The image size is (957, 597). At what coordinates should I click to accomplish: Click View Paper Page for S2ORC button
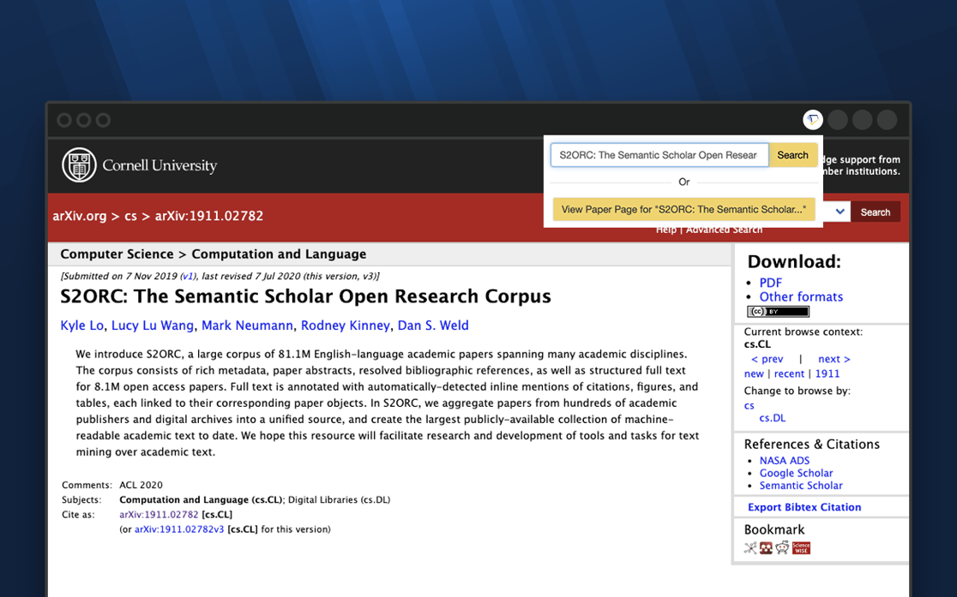(683, 209)
